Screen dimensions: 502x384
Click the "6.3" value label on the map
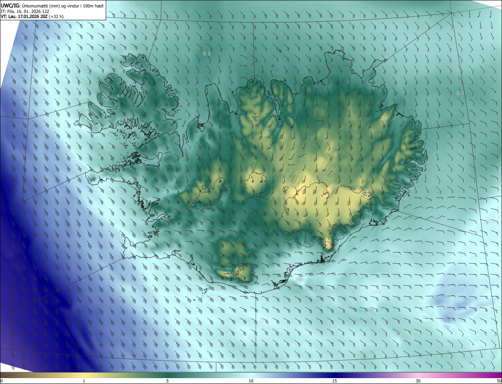click(207, 53)
